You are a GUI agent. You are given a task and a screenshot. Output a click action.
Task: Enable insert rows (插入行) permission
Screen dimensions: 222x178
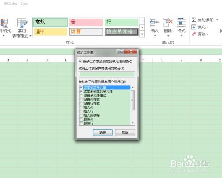point(81,111)
